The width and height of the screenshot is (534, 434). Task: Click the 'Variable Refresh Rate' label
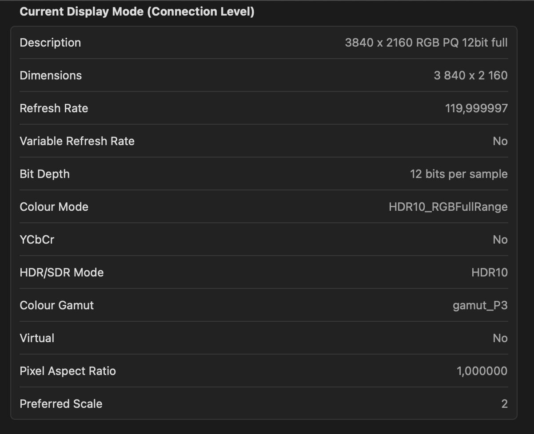(77, 141)
